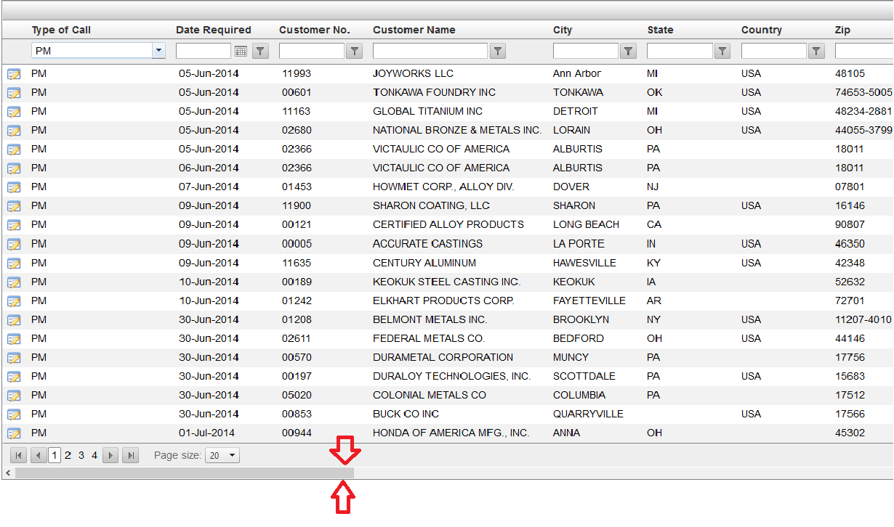This screenshot has width=894, height=527.
Task: Open edit icon for ACCURATE CASTINGS row
Action: (14, 244)
